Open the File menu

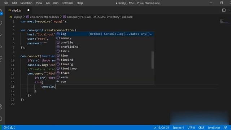[x=6, y=3]
